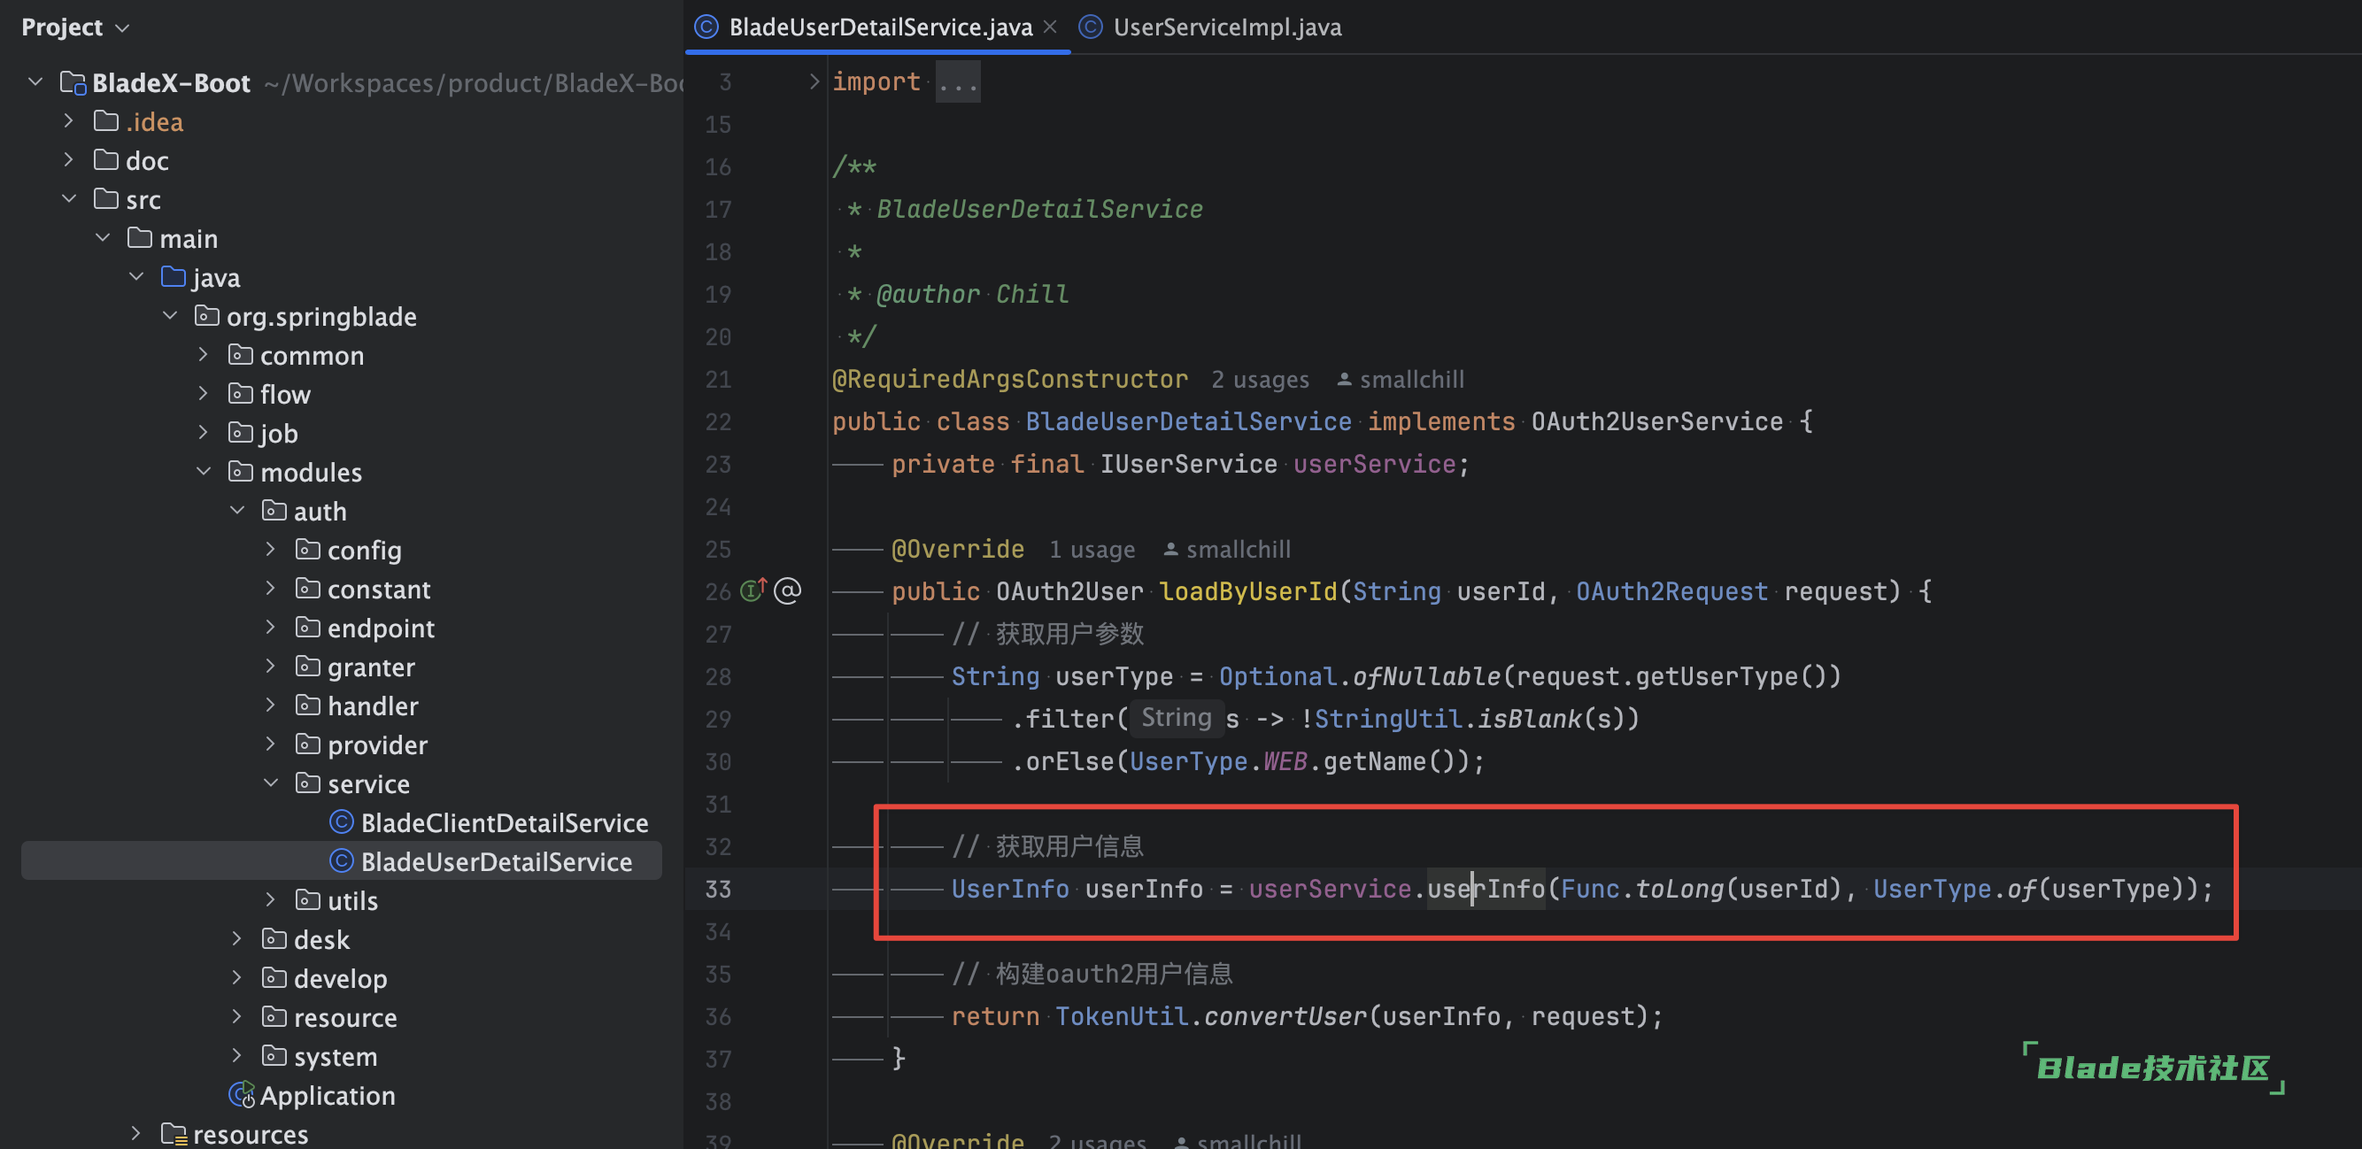Close the BladeUserDetailService.java tab
Screen dimensions: 2362x1149
pyautogui.click(x=1050, y=27)
